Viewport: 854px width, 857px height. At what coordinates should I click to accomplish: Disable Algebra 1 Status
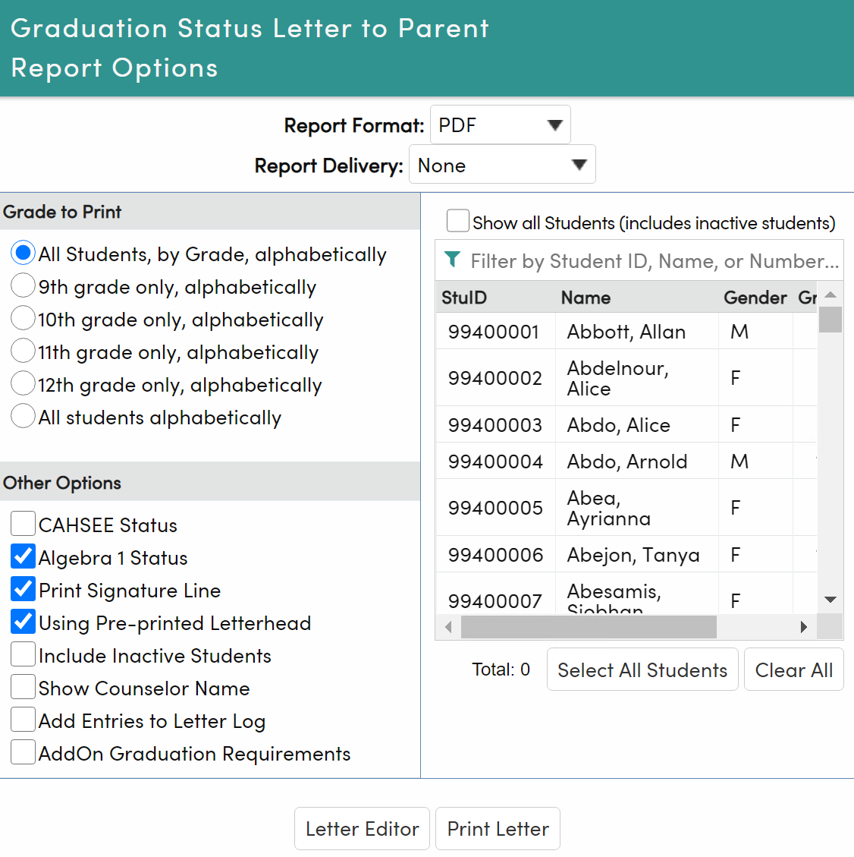tap(23, 556)
